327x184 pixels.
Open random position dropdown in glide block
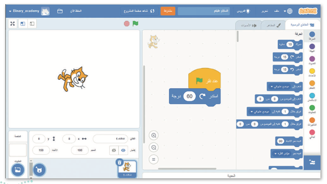click(x=260, y=112)
